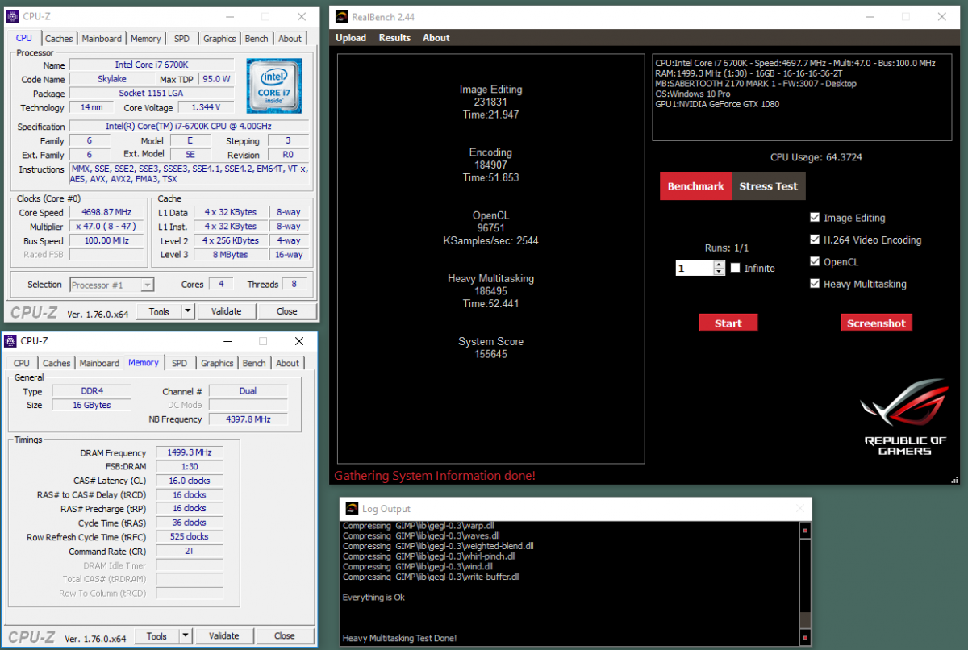This screenshot has width=968, height=650.
Task: Click the 'CPU Usage: 64.3724' readout
Action: [816, 157]
